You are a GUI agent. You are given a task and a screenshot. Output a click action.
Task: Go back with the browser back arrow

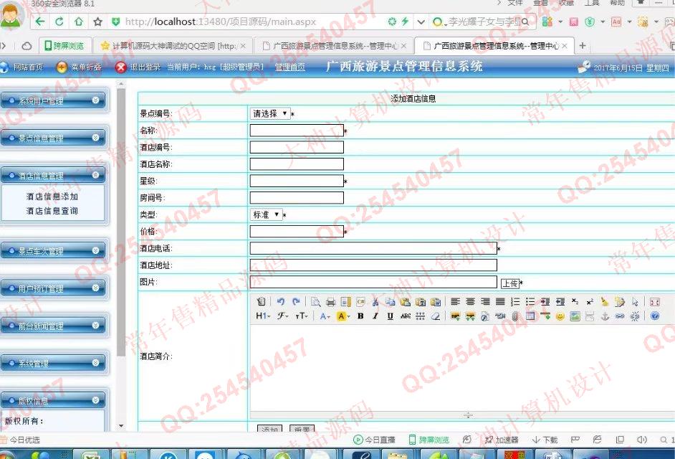[x=39, y=21]
